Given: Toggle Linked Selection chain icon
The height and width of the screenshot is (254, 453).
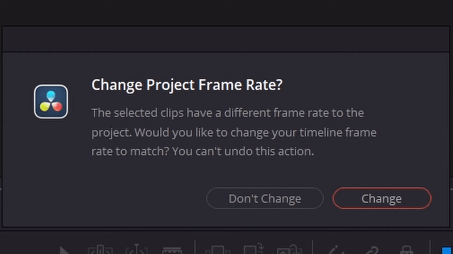Looking at the screenshot, I should tap(372, 250).
